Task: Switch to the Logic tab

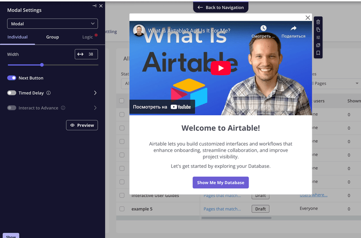Action: click(x=88, y=37)
